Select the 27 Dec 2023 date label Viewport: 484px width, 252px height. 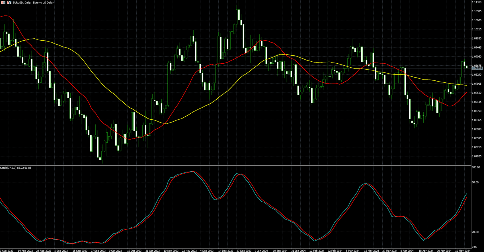coord(244,251)
